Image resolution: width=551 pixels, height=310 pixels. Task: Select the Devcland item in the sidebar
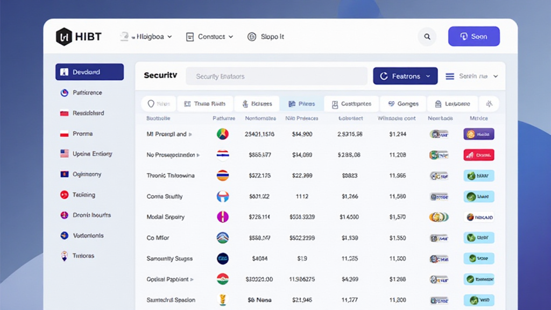coord(89,72)
